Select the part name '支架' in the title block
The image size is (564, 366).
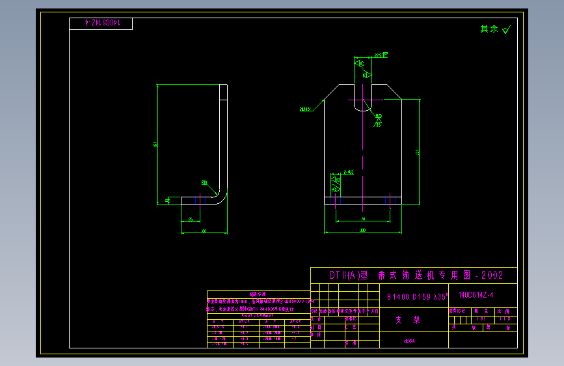[407, 320]
